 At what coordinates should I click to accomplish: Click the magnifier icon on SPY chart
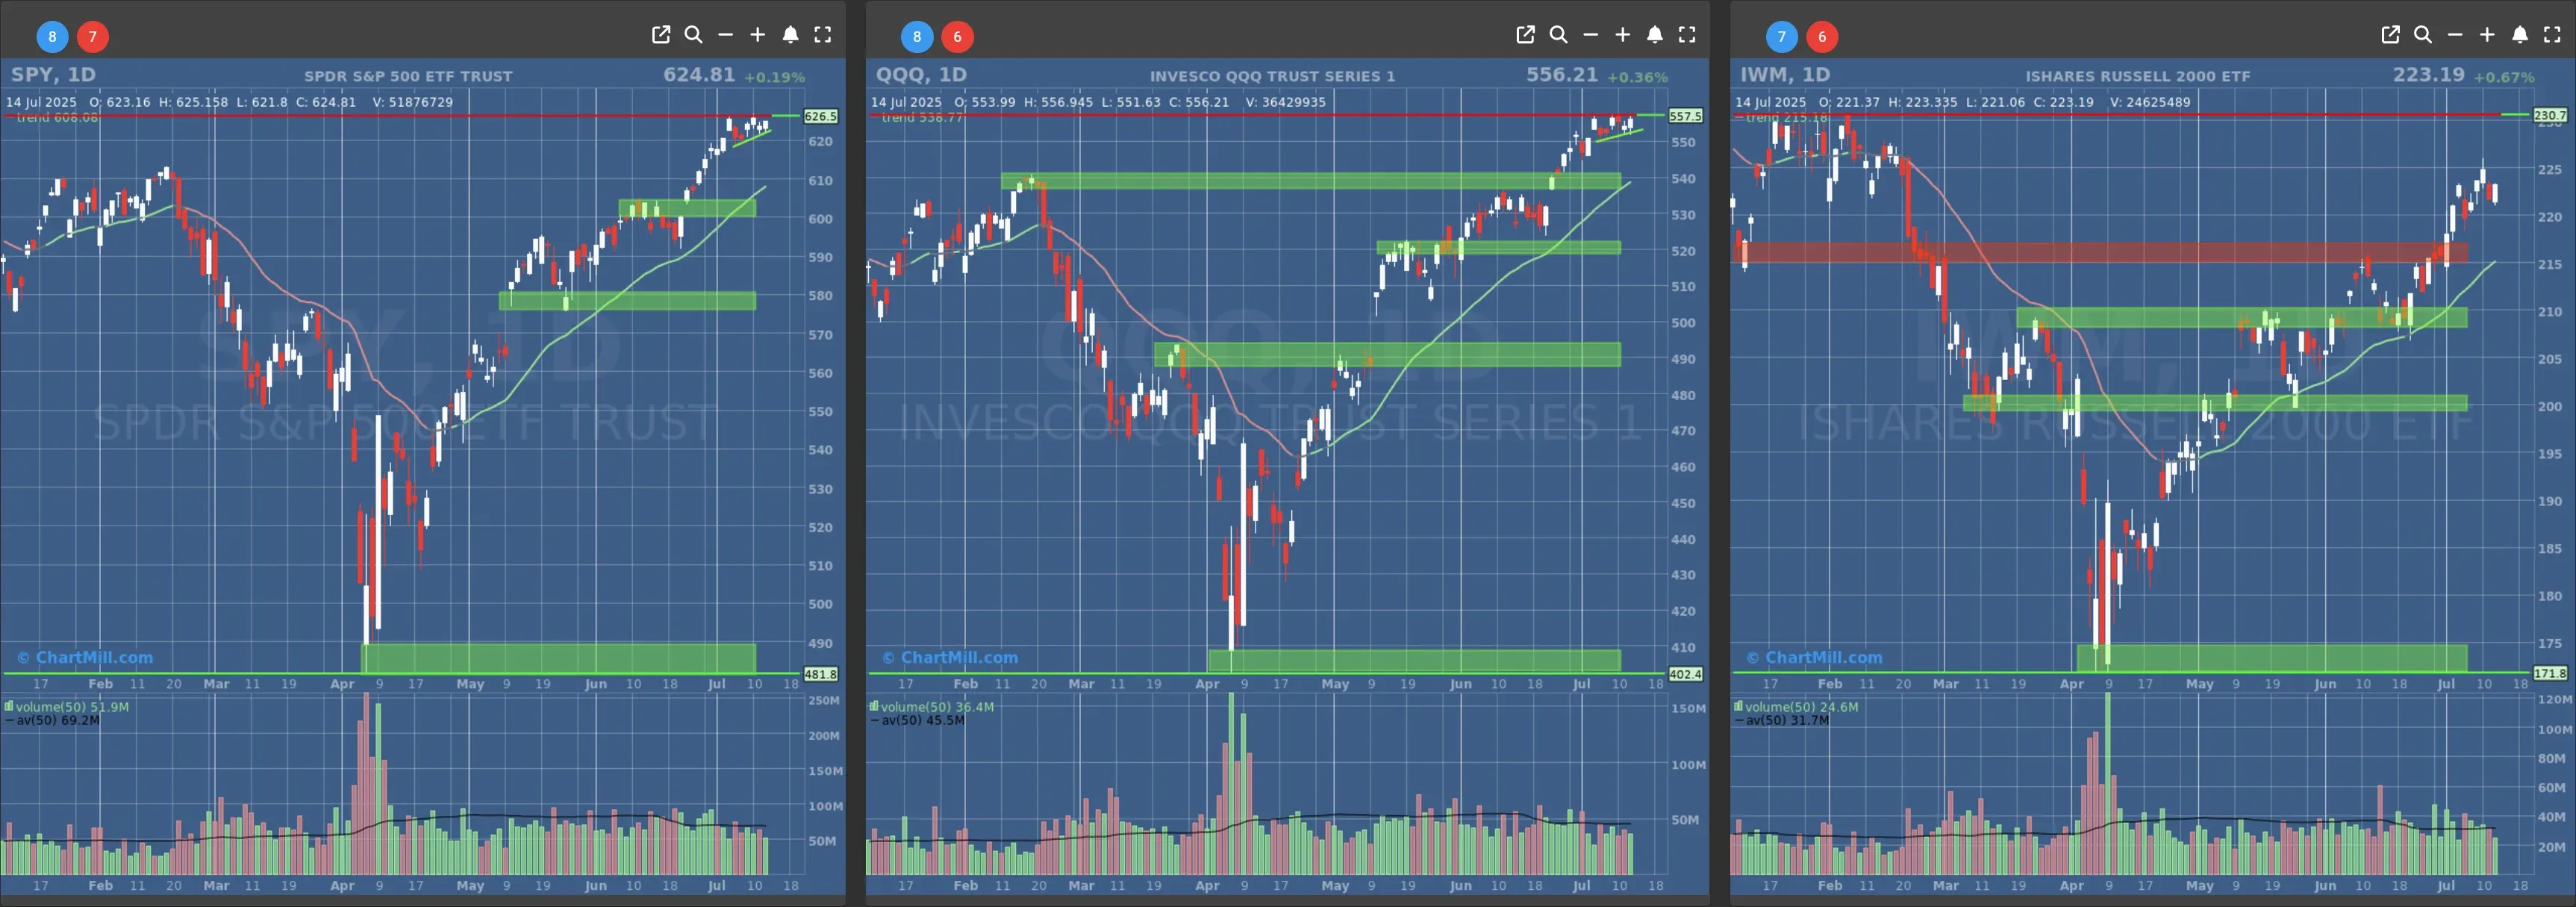tap(693, 35)
